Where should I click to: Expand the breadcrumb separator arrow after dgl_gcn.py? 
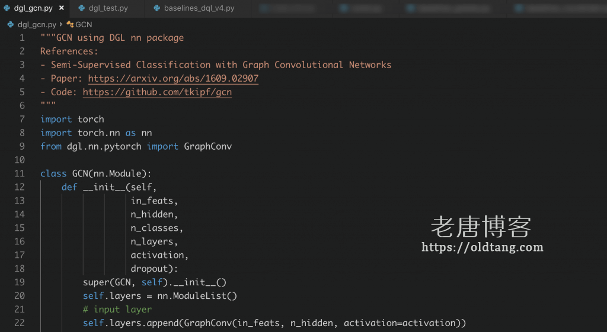pyautogui.click(x=61, y=25)
